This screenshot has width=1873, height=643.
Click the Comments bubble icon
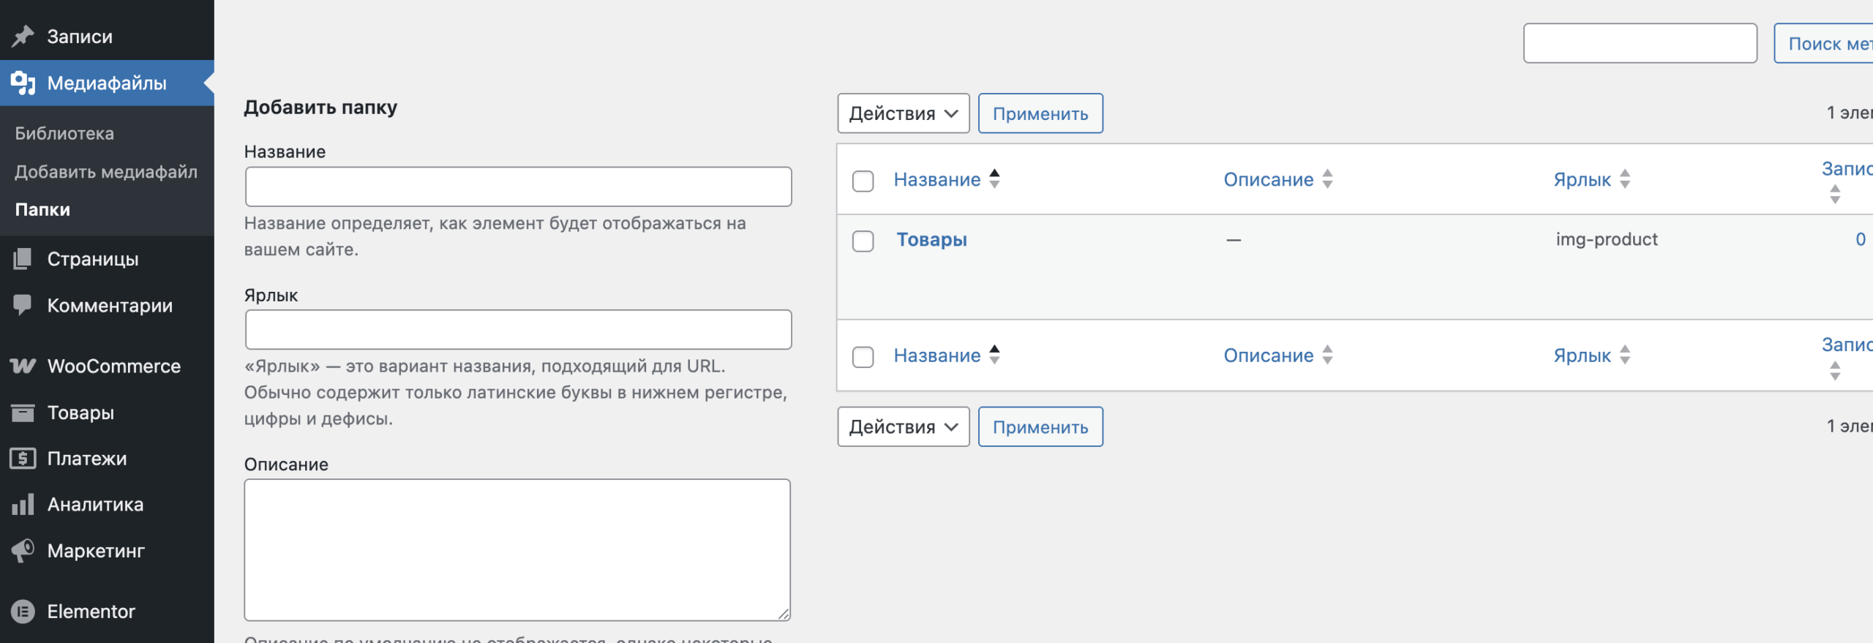coord(23,305)
